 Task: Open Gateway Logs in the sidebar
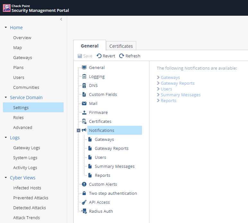point(27,148)
